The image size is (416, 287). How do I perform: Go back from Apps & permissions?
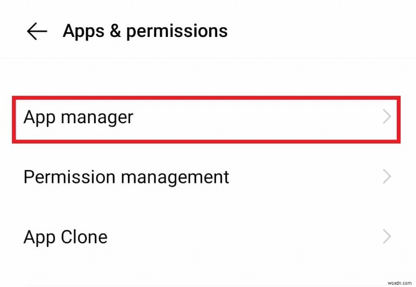pyautogui.click(x=36, y=32)
